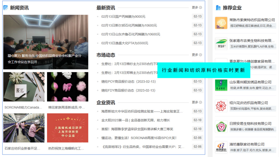Open 02月13日逸盛大化PTA为5500元 news link
Viewport: 279px width, 157px height.
tap(125, 43)
